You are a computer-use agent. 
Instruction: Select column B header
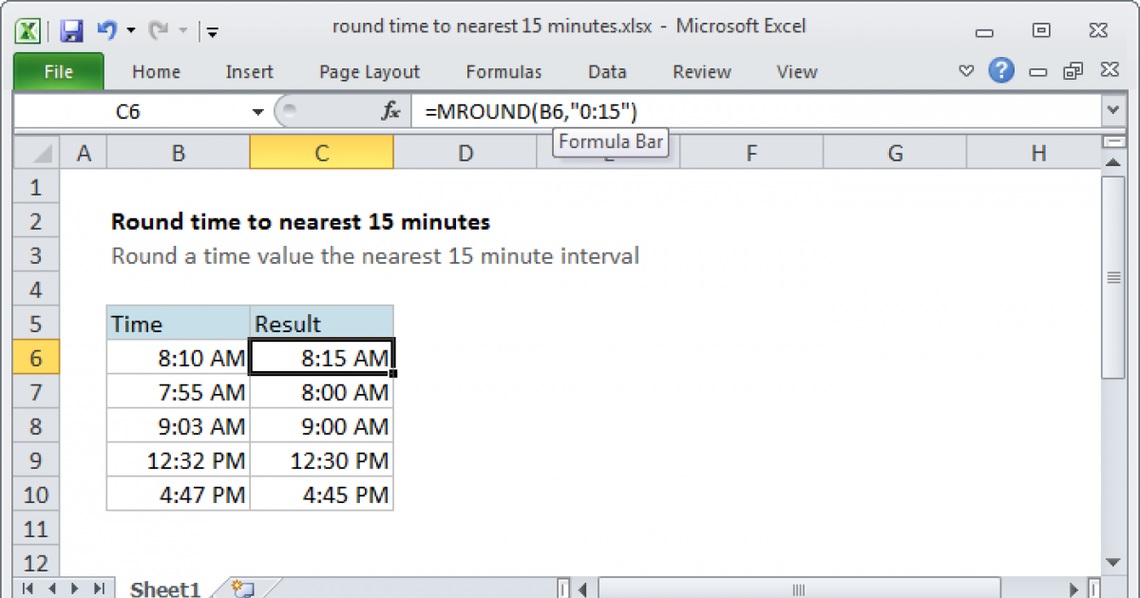point(179,153)
